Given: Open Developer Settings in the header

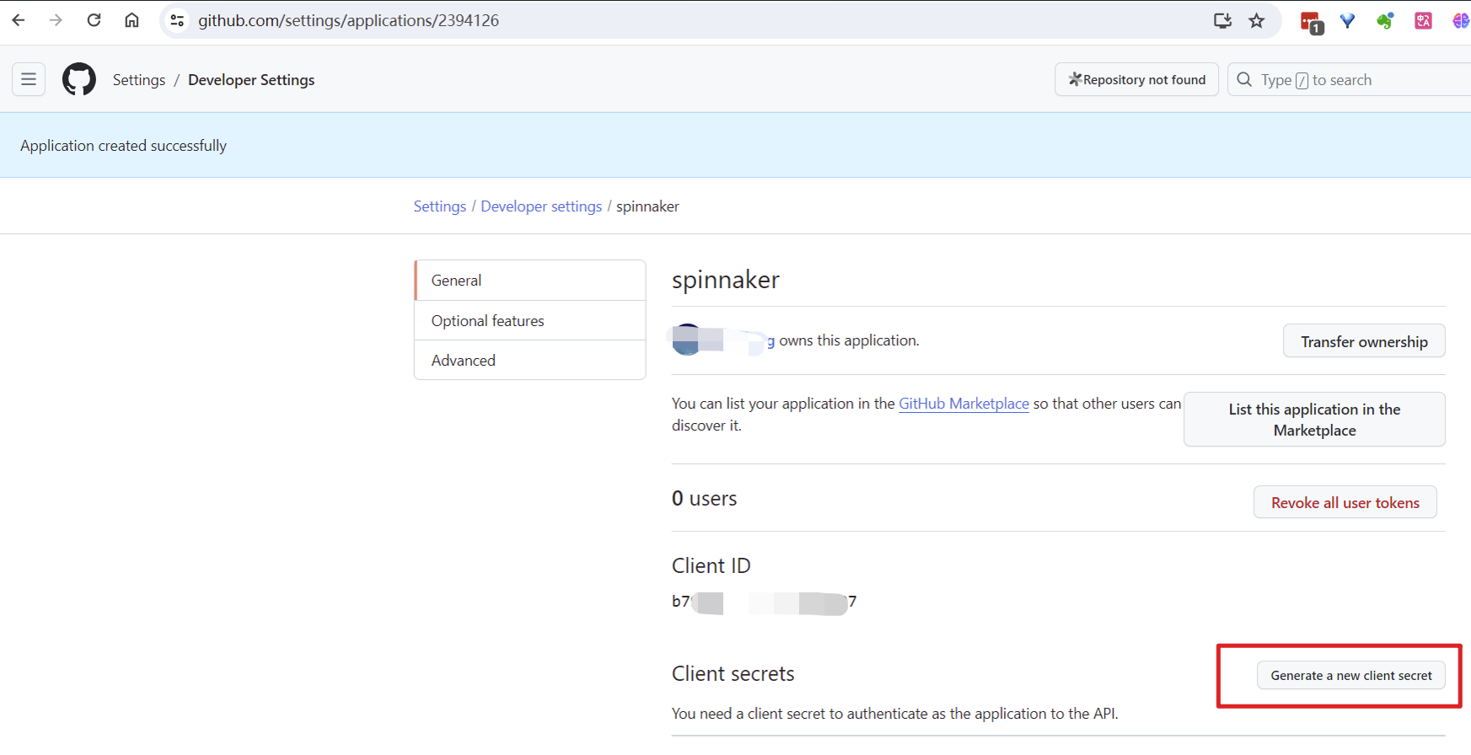Looking at the screenshot, I should pyautogui.click(x=251, y=79).
